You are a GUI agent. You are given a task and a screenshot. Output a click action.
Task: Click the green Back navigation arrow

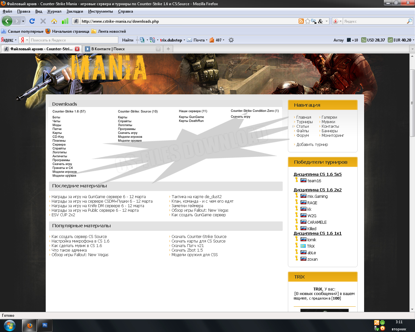pos(7,21)
